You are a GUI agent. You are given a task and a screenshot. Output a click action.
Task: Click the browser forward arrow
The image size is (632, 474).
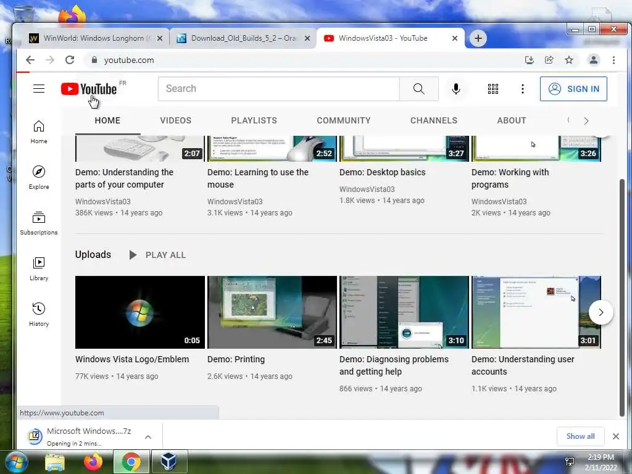(49, 60)
